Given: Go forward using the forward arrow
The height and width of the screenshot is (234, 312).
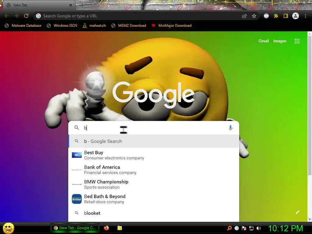Looking at the screenshot, I should pyautogui.click(x=16, y=16).
